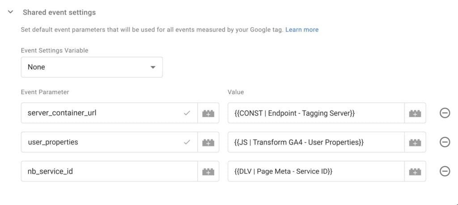458x205 pixels.
Task: Edit the JS Transform GA4 User Properties value
Action: click(x=316, y=142)
